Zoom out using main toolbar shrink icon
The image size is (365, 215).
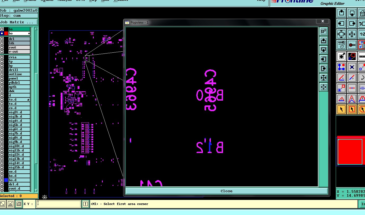[352, 34]
